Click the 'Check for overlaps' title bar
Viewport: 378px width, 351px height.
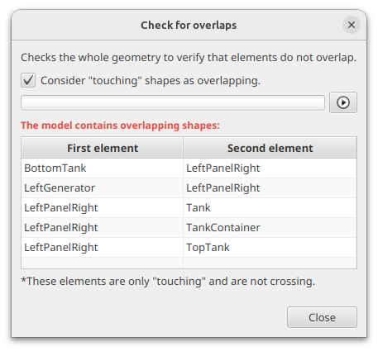[x=189, y=25]
